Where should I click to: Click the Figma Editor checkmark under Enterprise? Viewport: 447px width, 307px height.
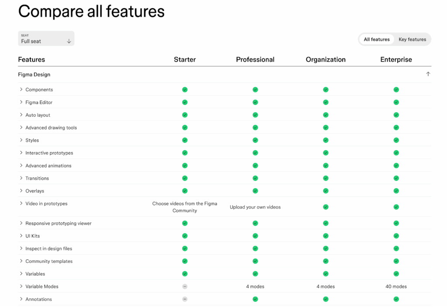point(396,102)
